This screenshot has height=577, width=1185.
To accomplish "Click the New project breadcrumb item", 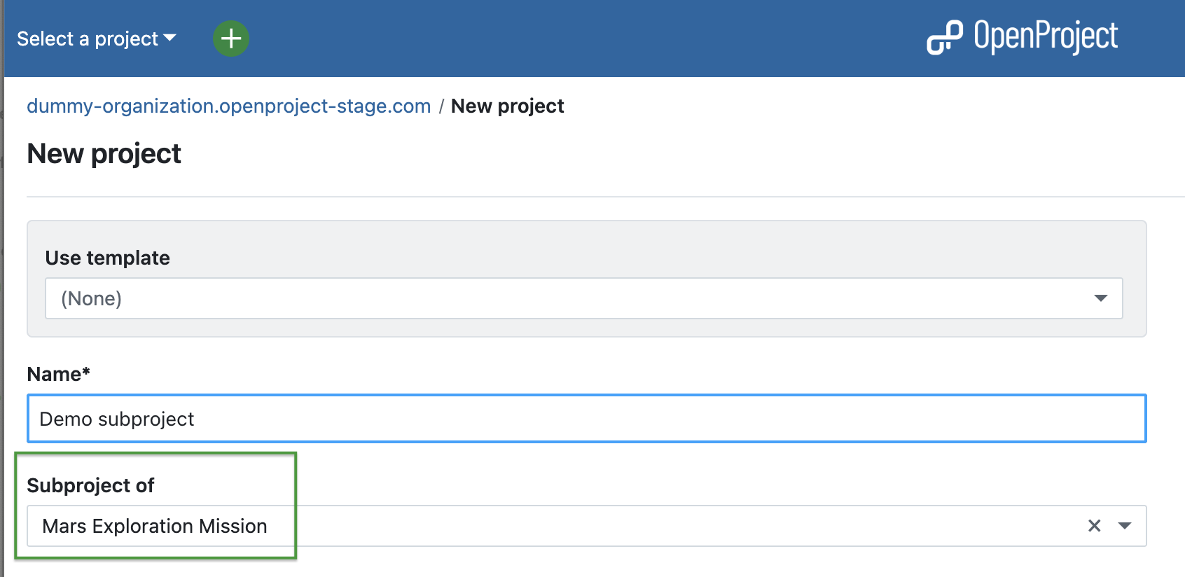I will pos(507,106).
